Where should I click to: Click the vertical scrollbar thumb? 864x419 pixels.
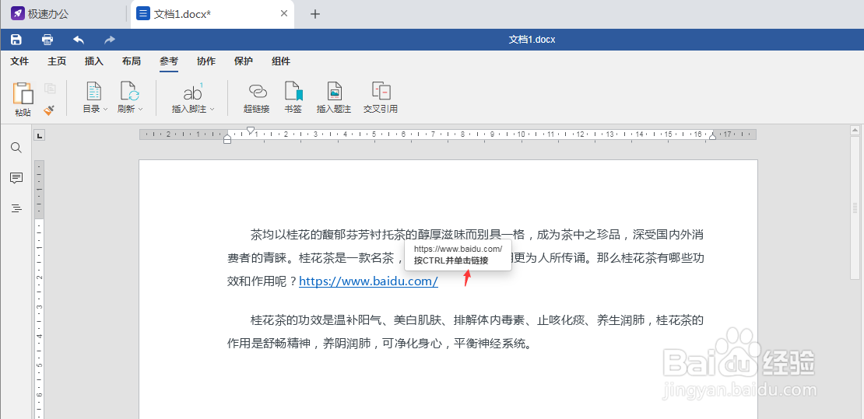coord(855,208)
